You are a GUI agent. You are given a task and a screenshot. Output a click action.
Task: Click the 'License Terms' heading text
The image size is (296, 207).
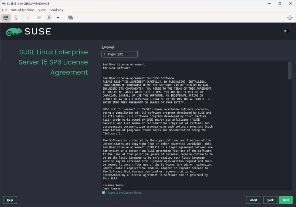point(113,185)
